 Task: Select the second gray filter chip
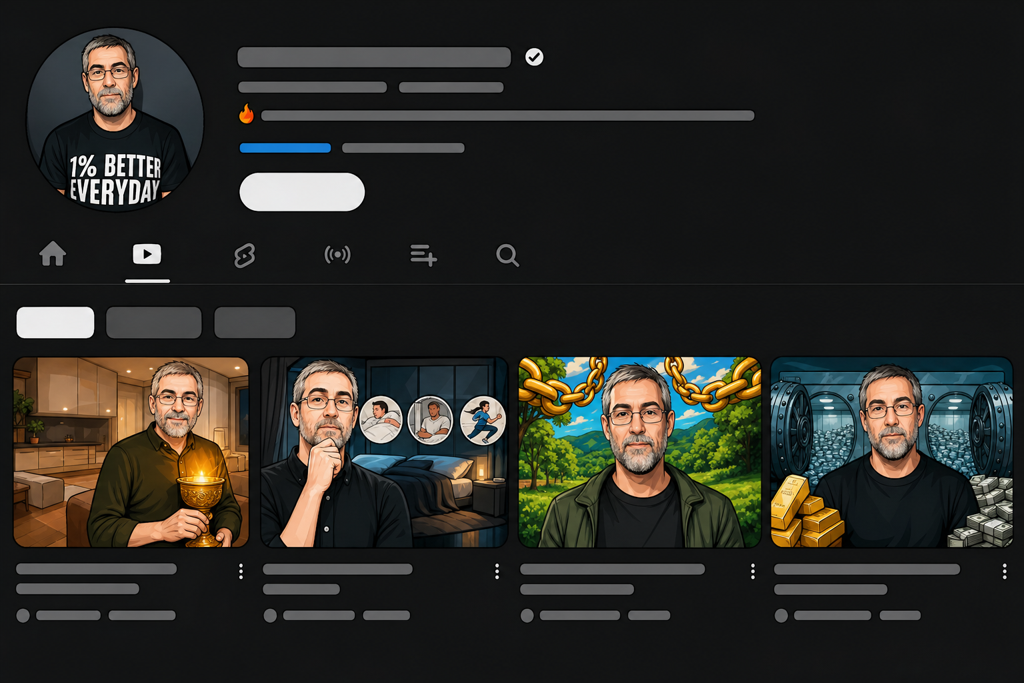(154, 323)
